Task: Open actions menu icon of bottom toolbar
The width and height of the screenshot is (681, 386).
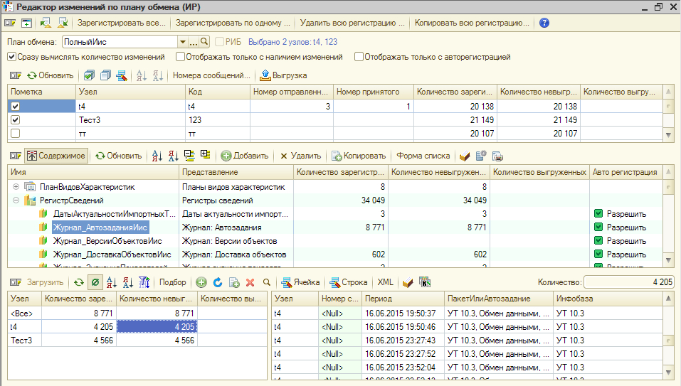Action: pos(16,282)
